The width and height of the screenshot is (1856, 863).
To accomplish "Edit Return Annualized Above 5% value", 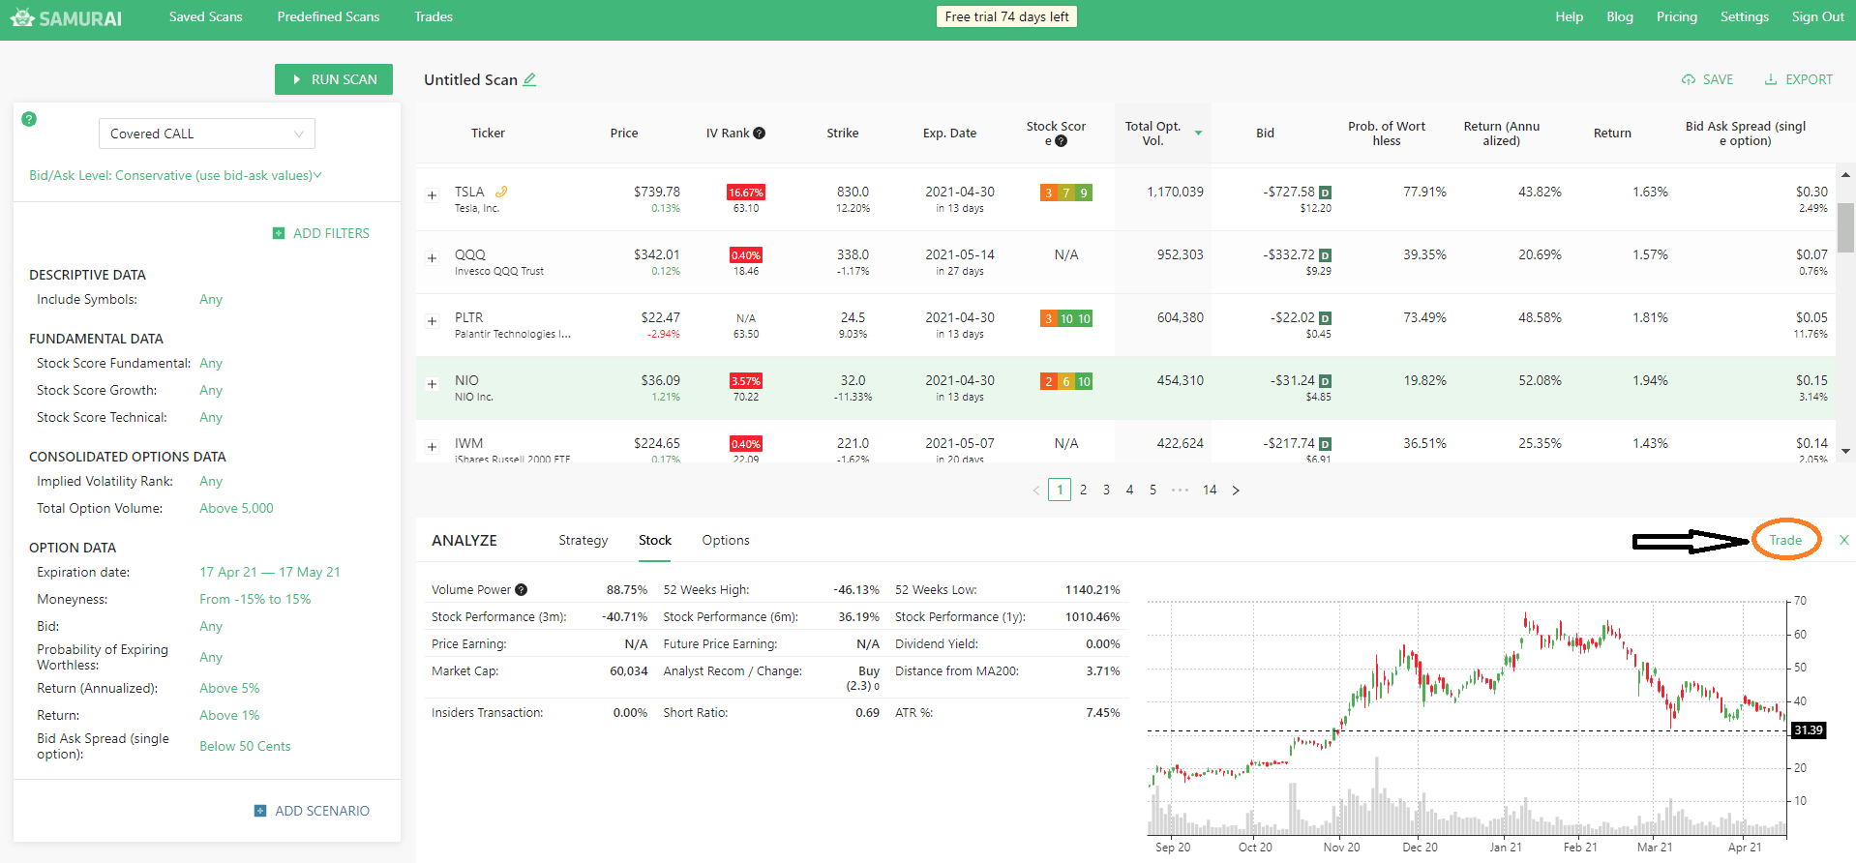I will [229, 688].
